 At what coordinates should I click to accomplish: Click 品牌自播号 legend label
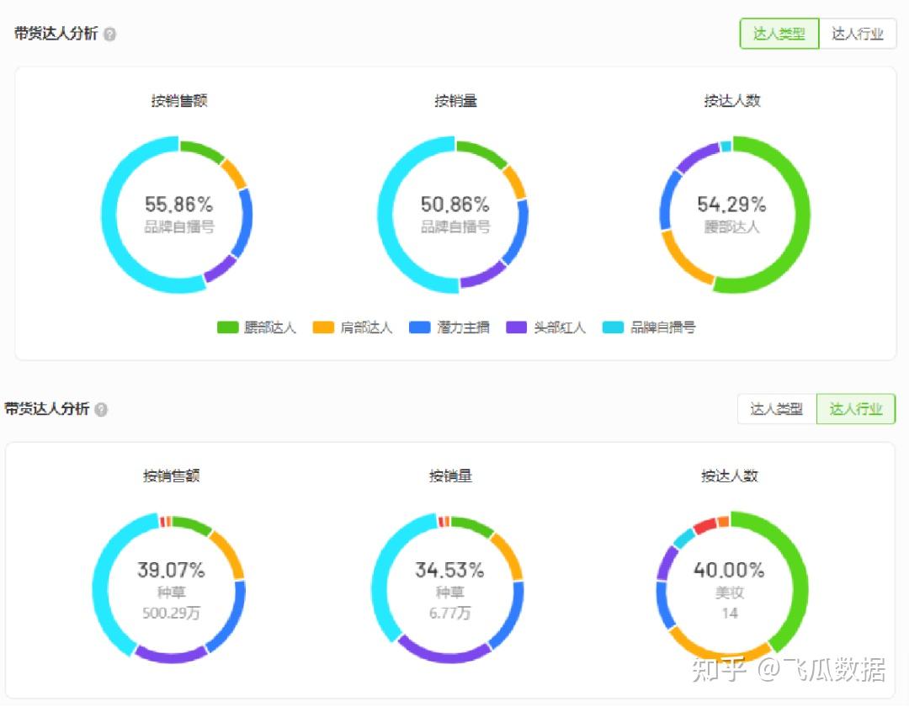coord(662,327)
